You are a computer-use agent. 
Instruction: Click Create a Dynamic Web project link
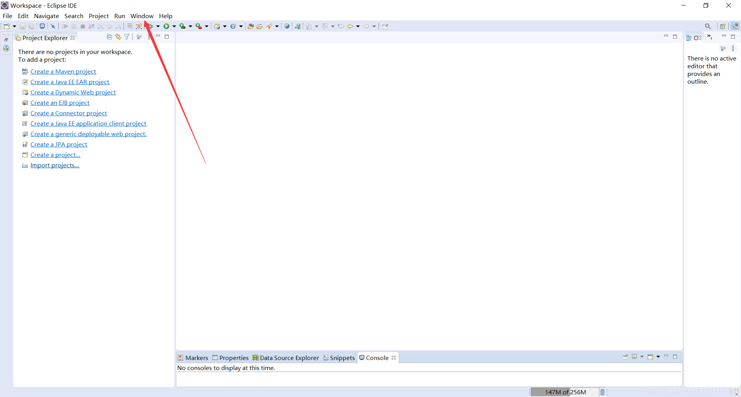[73, 92]
